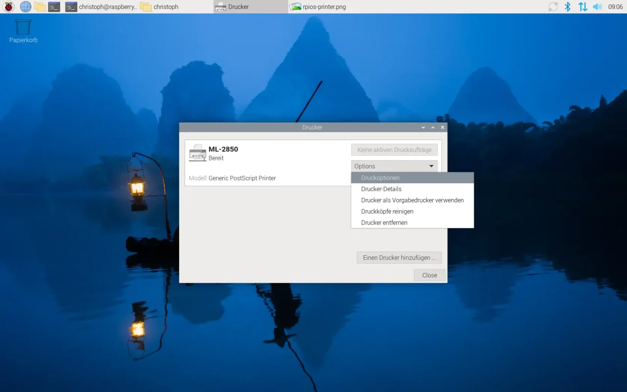Launch the terminal from the taskbar launcher

click(x=54, y=7)
